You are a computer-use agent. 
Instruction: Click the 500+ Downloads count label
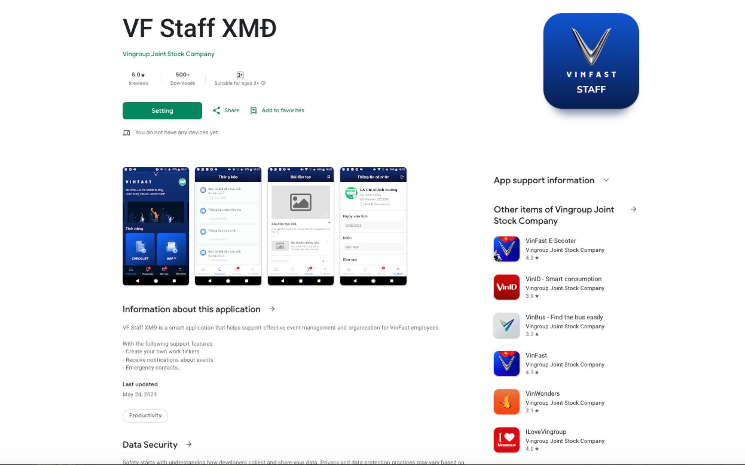(183, 78)
